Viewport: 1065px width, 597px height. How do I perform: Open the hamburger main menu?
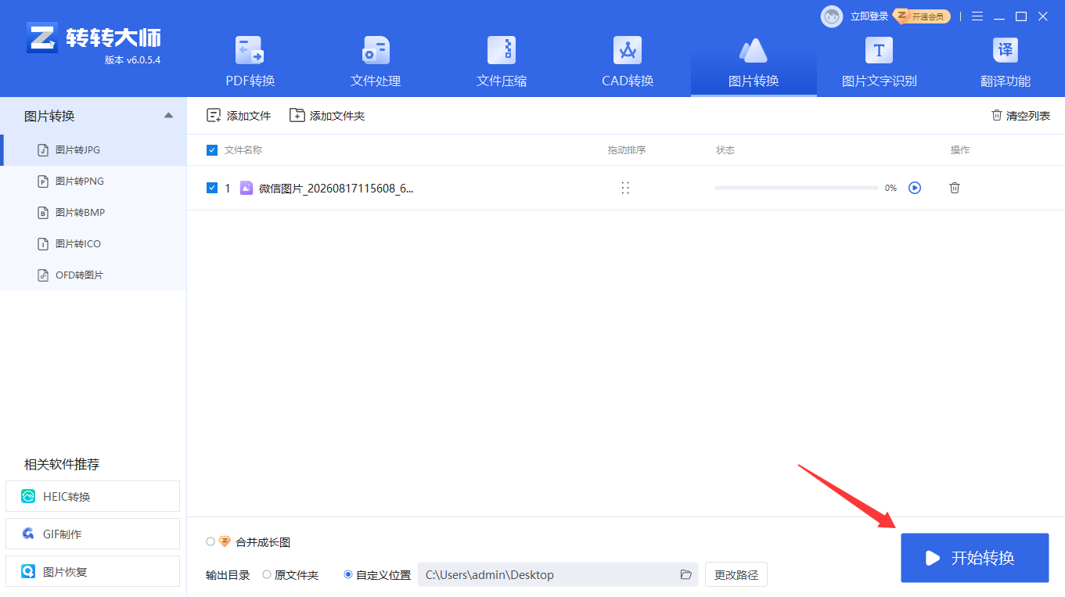[977, 16]
